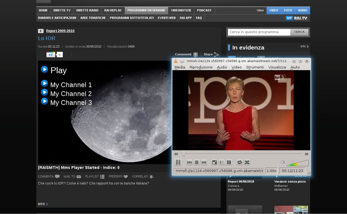Click the program search input field
347x214 pixels.
[x=259, y=32]
